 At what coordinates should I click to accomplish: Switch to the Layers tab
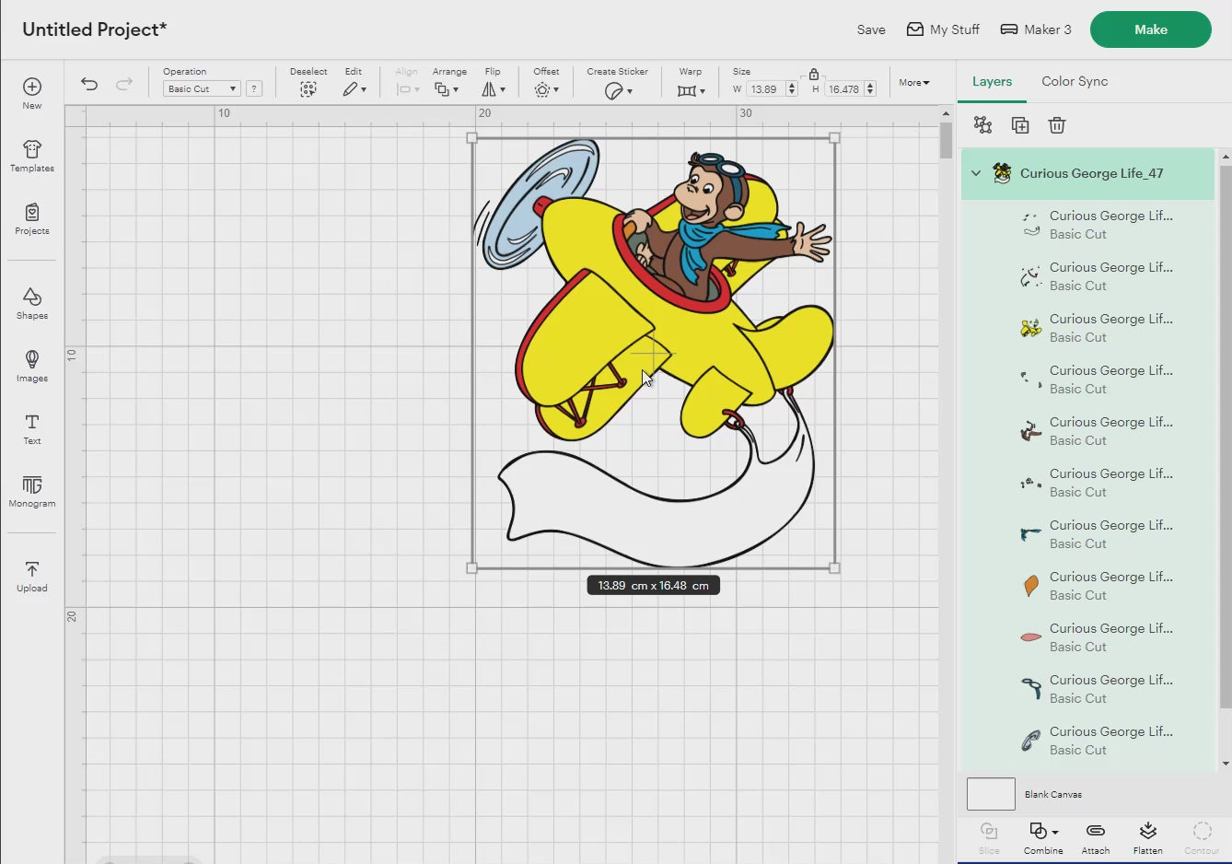point(992,81)
